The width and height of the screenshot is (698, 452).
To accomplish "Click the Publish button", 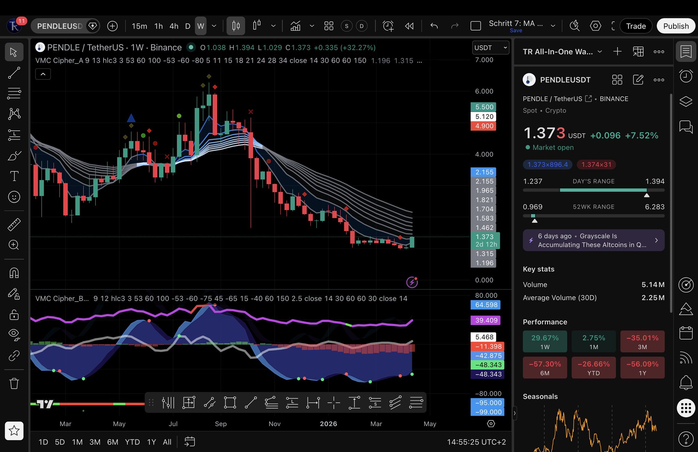I will pyautogui.click(x=676, y=26).
